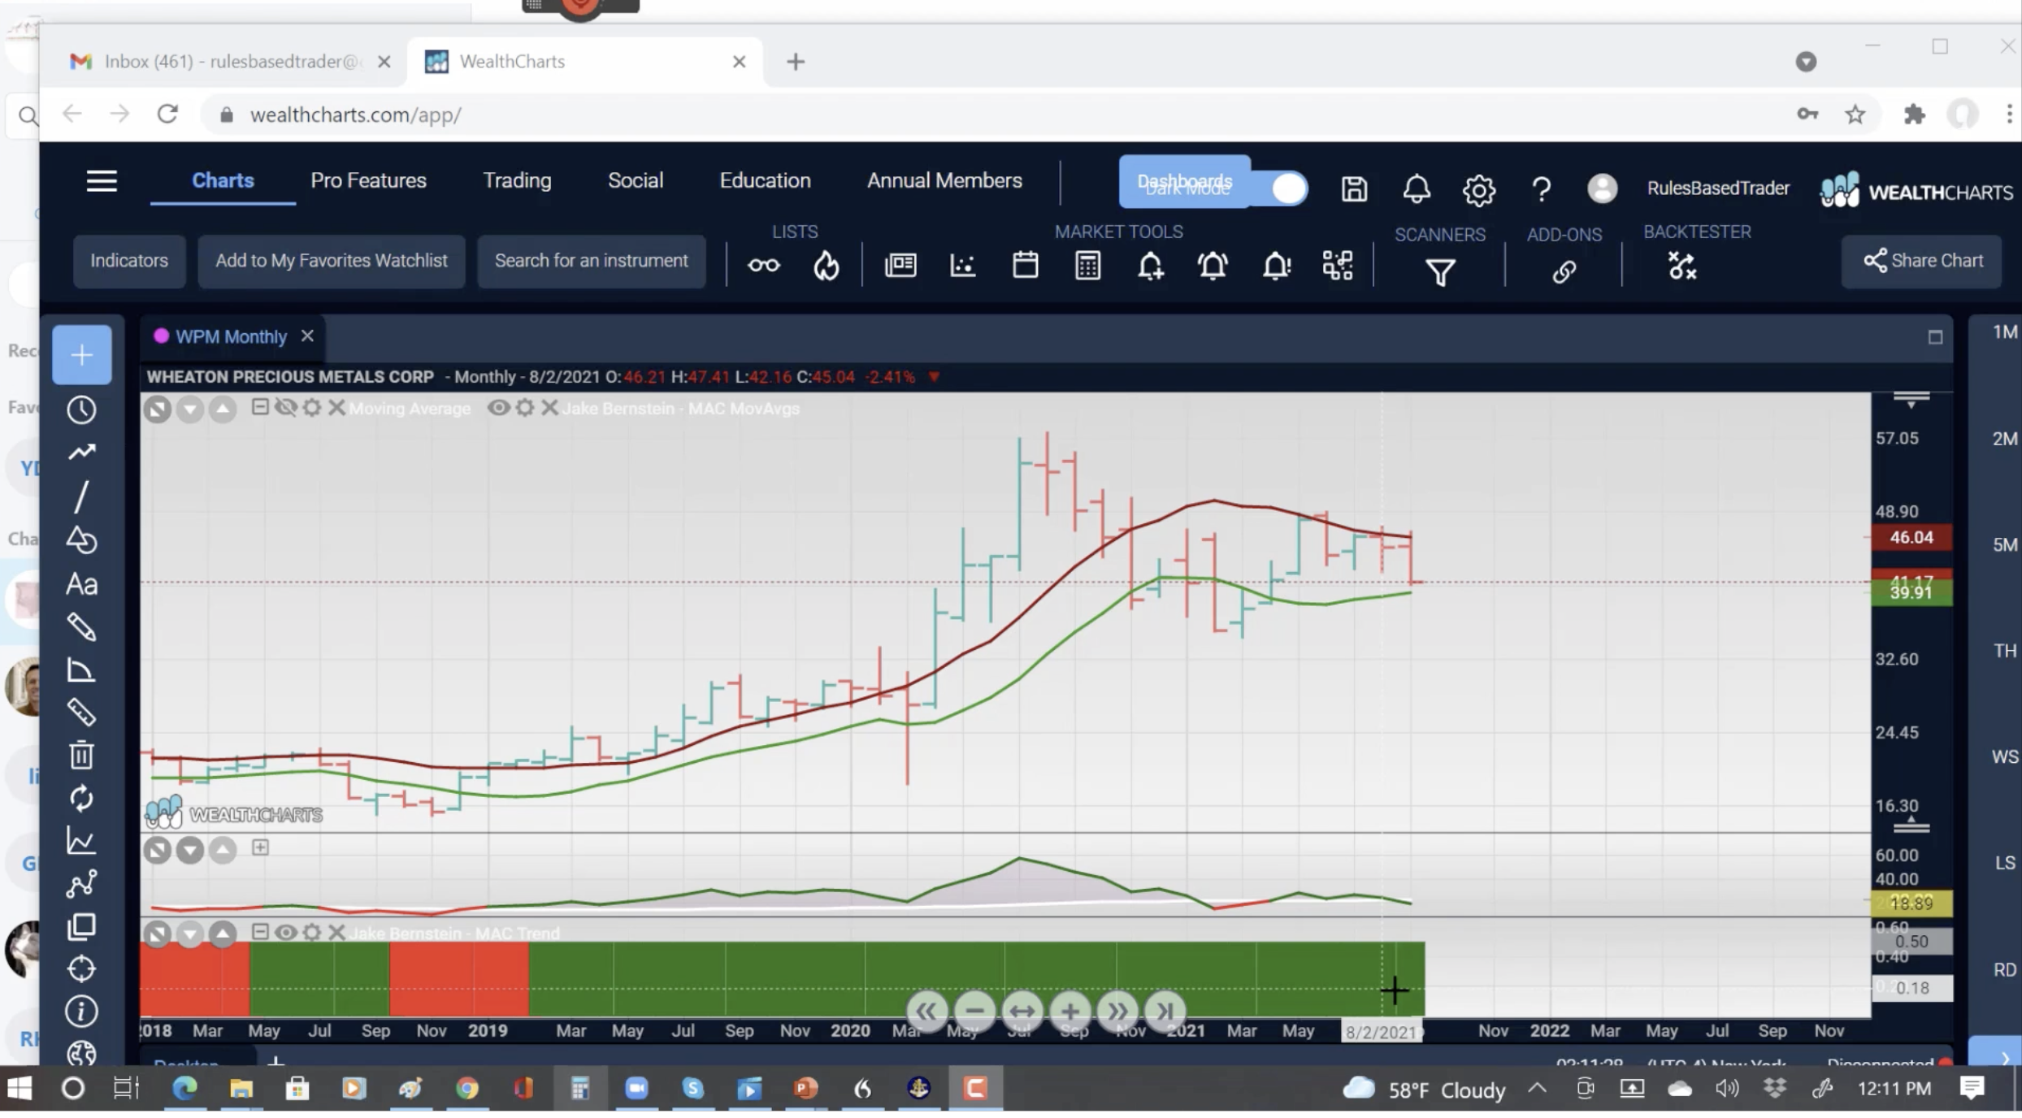Viewport: 2022px width, 1118px height.
Task: Click the Dashboards button
Action: (x=1184, y=182)
